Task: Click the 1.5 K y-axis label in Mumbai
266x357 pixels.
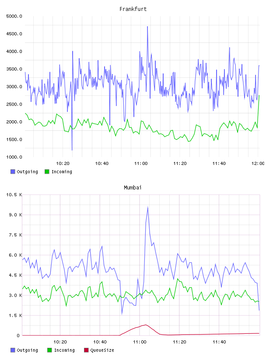Action: click(x=15, y=315)
